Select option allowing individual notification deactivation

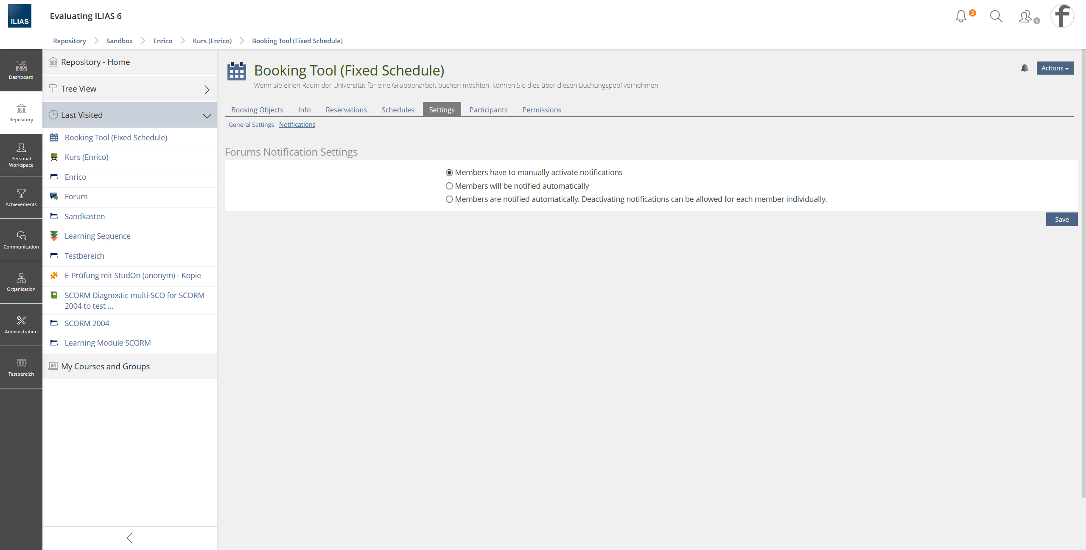pyautogui.click(x=449, y=199)
